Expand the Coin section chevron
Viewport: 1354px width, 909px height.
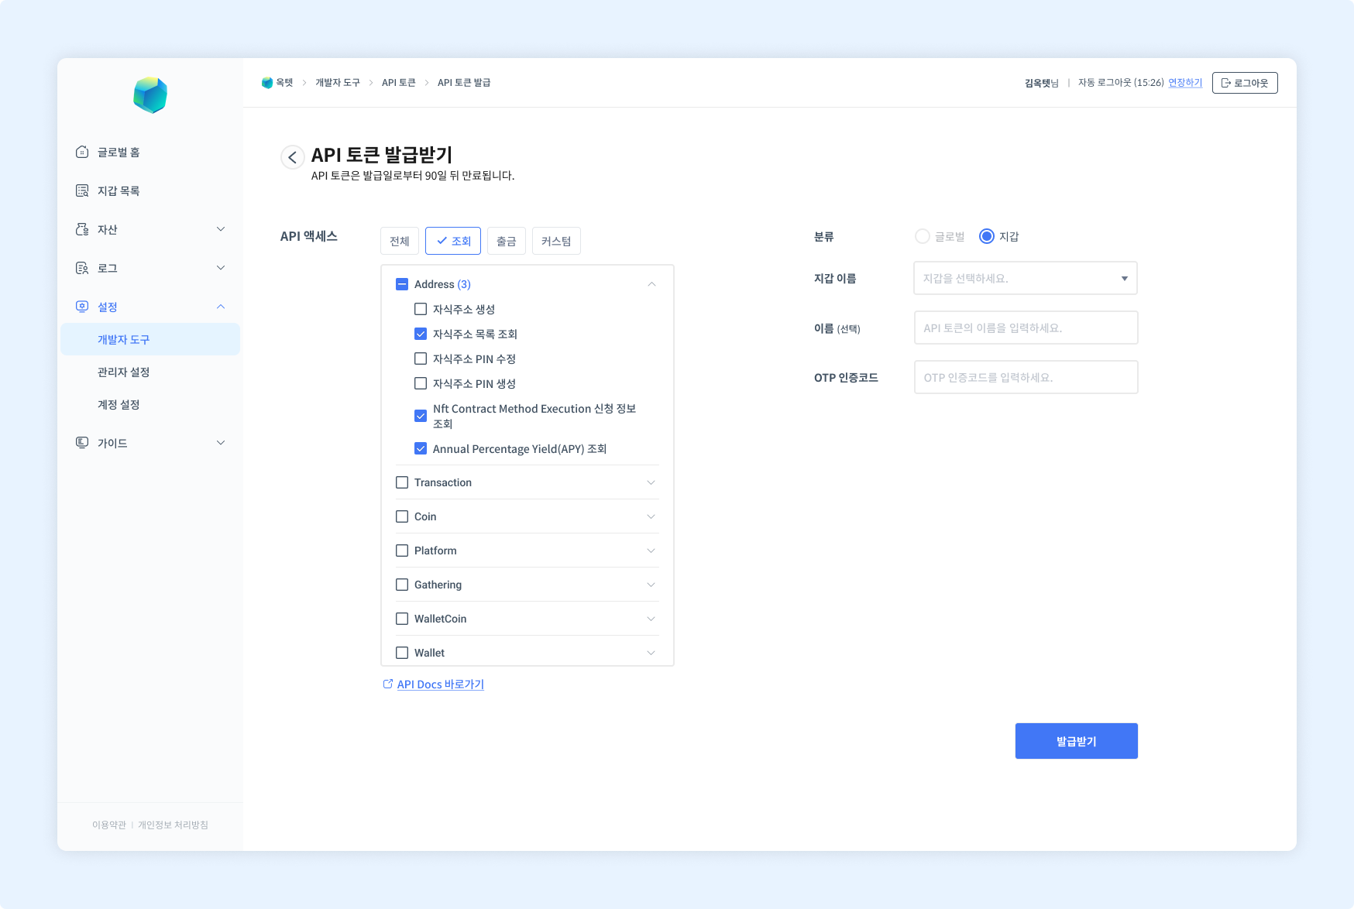point(651,516)
